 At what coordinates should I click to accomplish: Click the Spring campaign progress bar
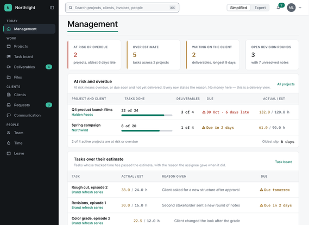click(x=147, y=131)
